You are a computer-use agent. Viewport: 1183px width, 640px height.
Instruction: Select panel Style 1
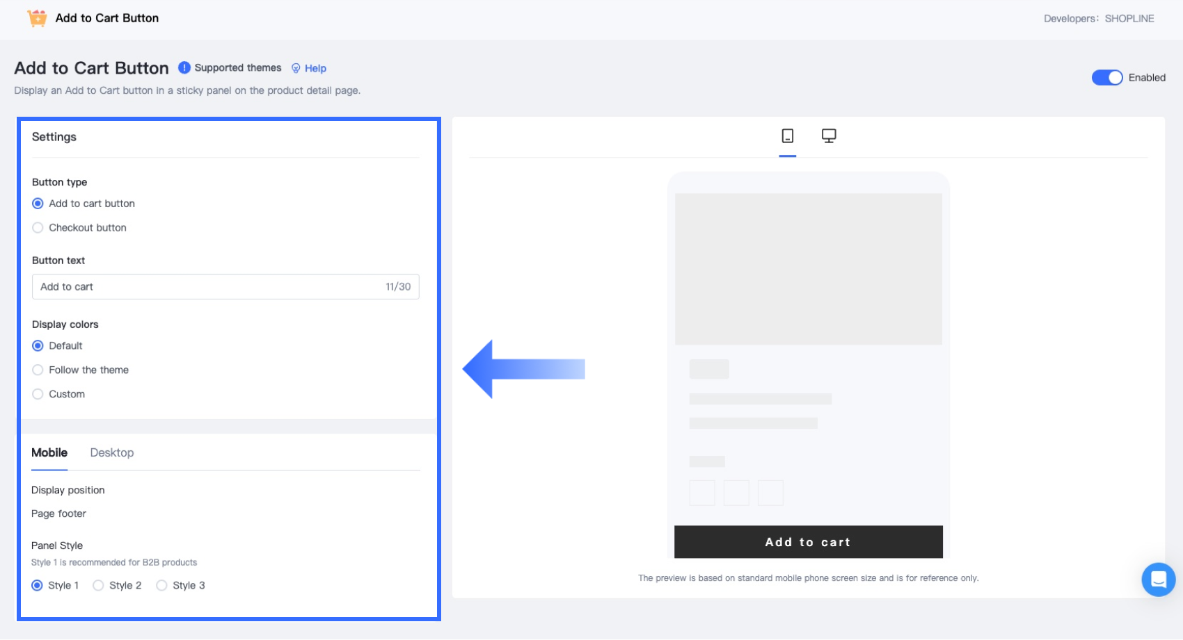[x=38, y=586]
